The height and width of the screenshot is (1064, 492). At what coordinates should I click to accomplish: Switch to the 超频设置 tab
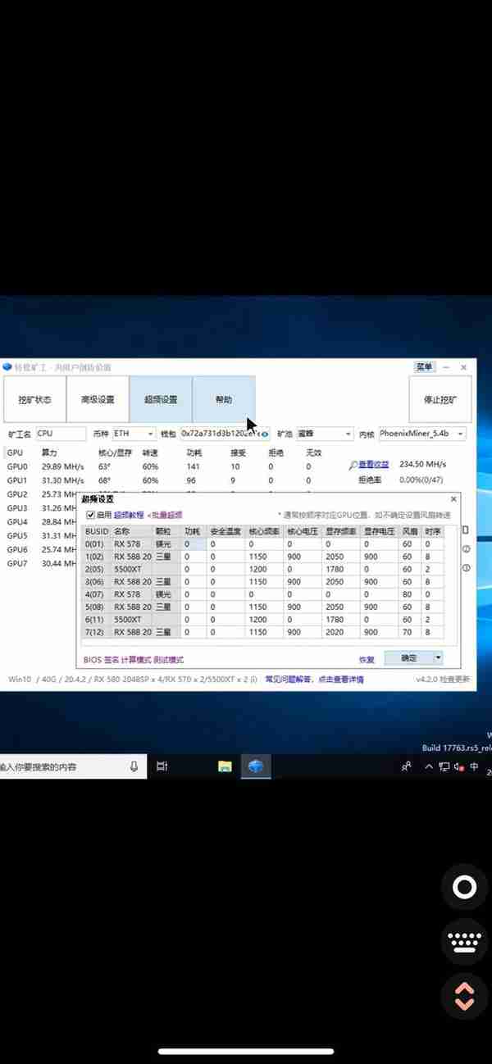coord(161,400)
